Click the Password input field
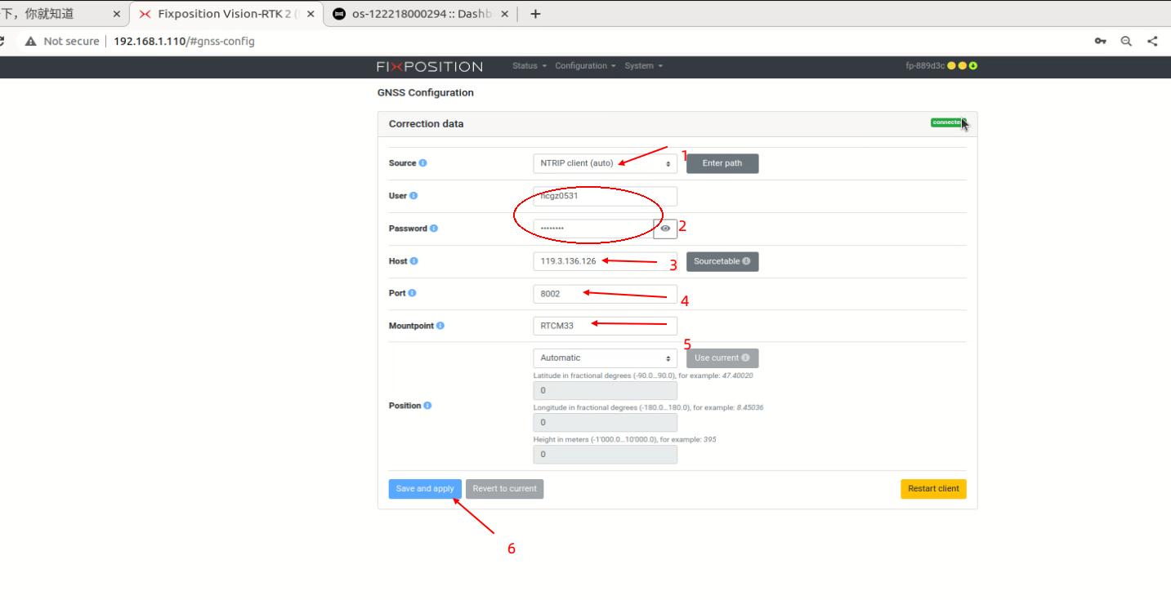The image size is (1171, 600). (593, 229)
